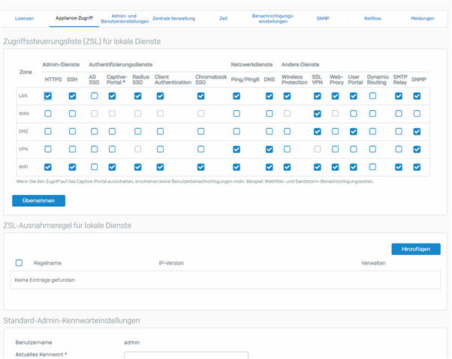452x359 pixels.
Task: Open the Lizenzen tab
Action: [x=25, y=19]
